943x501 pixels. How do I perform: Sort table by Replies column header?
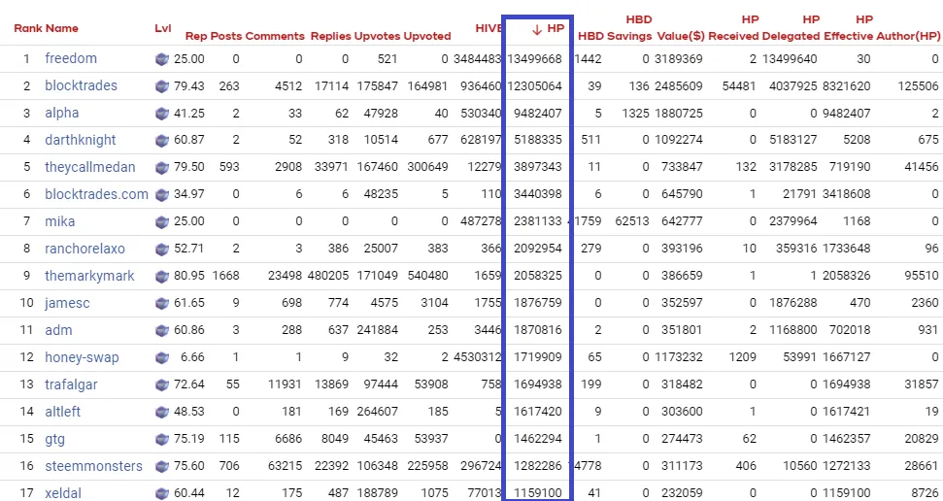pyautogui.click(x=330, y=36)
